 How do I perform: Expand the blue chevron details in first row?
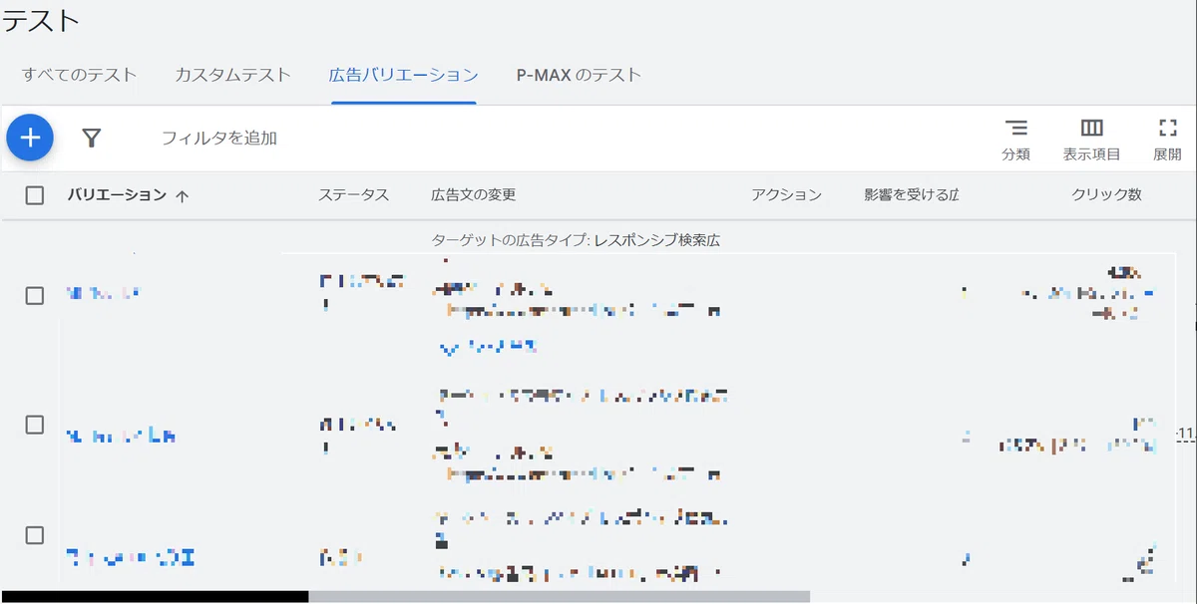tap(448, 348)
